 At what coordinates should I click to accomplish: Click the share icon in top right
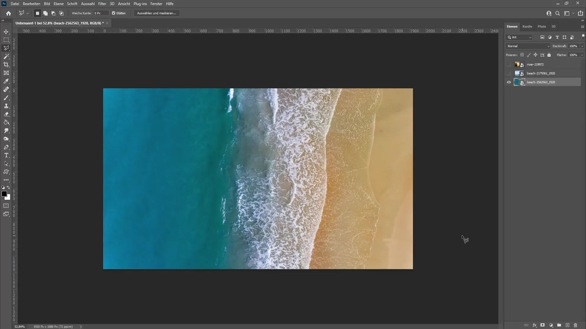(581, 13)
